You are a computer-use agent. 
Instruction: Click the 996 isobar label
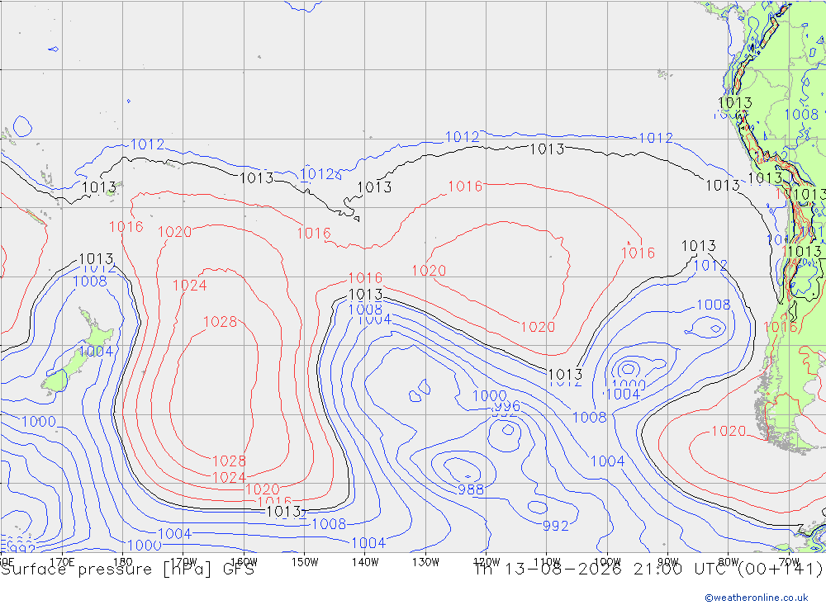coord(507,406)
